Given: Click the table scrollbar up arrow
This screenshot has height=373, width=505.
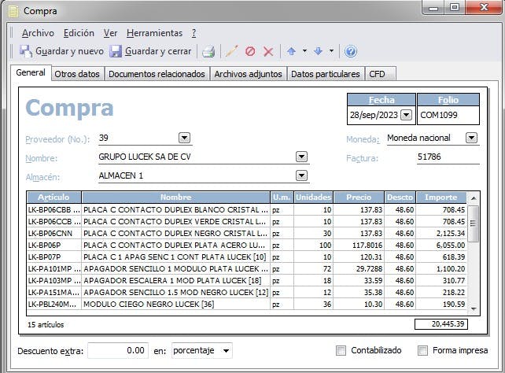Looking at the screenshot, I should pyautogui.click(x=474, y=198).
